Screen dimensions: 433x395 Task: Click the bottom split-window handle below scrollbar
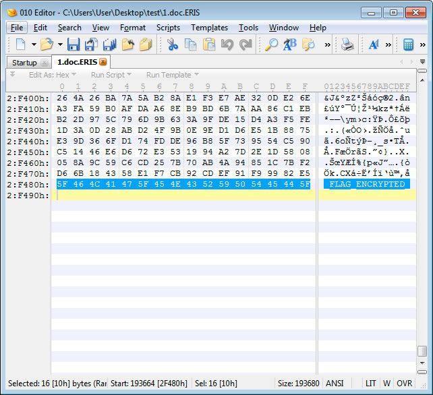422,372
